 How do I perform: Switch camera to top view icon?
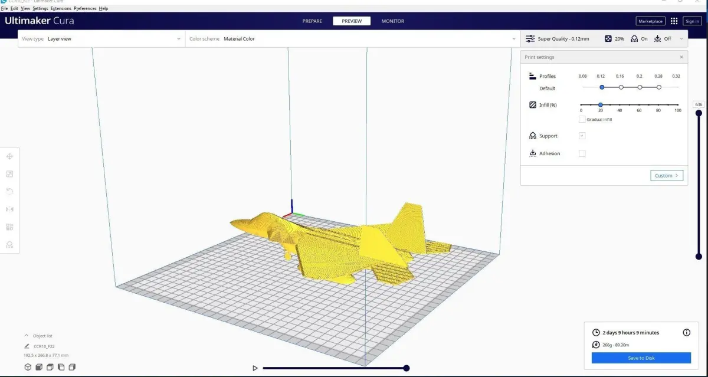[x=50, y=367]
